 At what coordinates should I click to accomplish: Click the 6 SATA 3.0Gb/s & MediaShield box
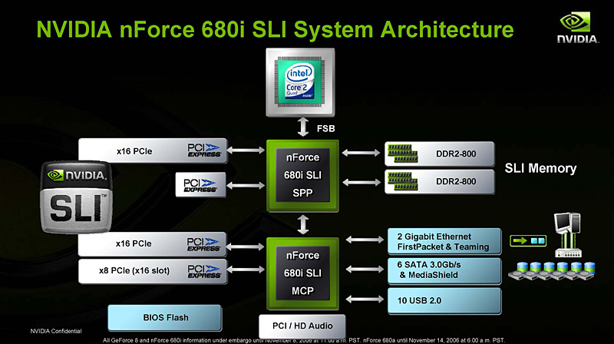[x=444, y=270]
